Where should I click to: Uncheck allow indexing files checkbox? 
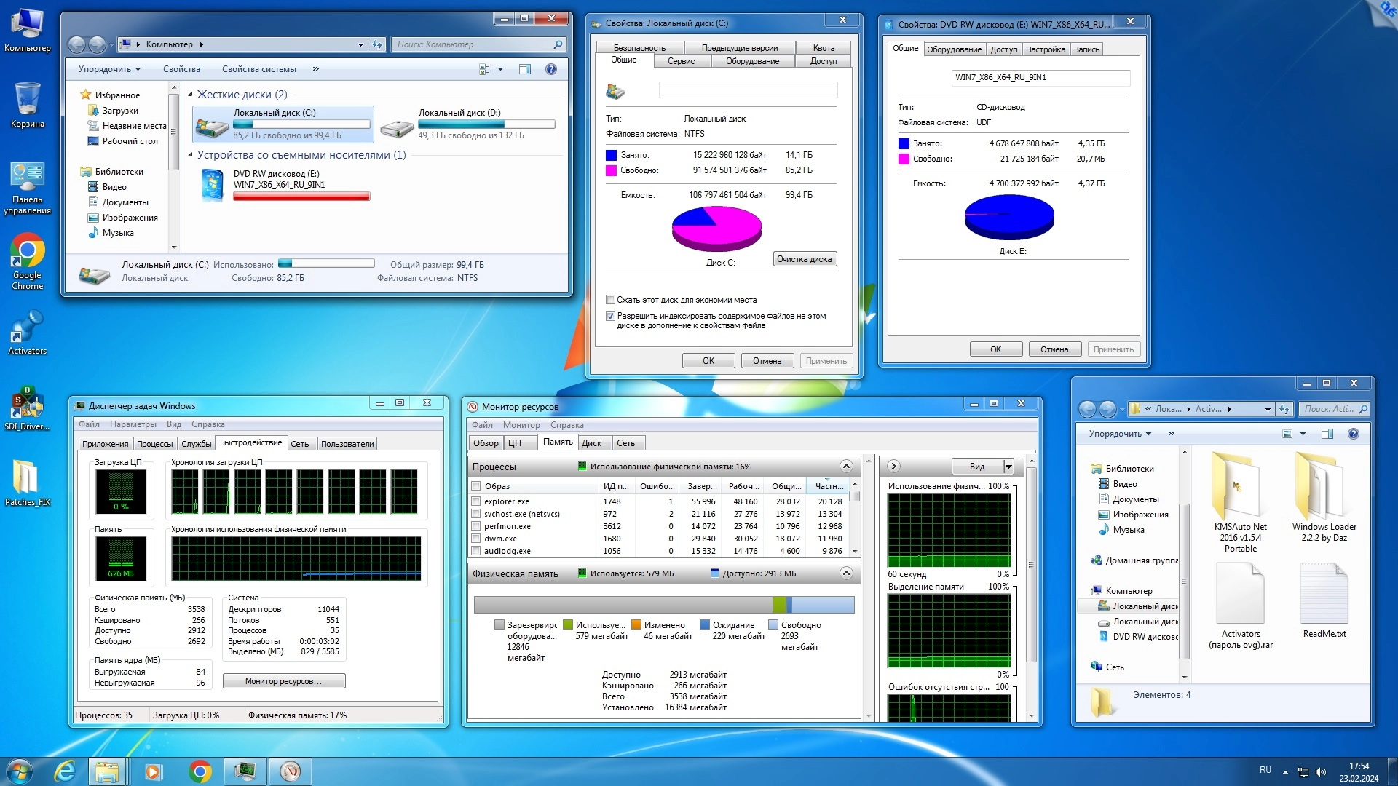tap(611, 317)
